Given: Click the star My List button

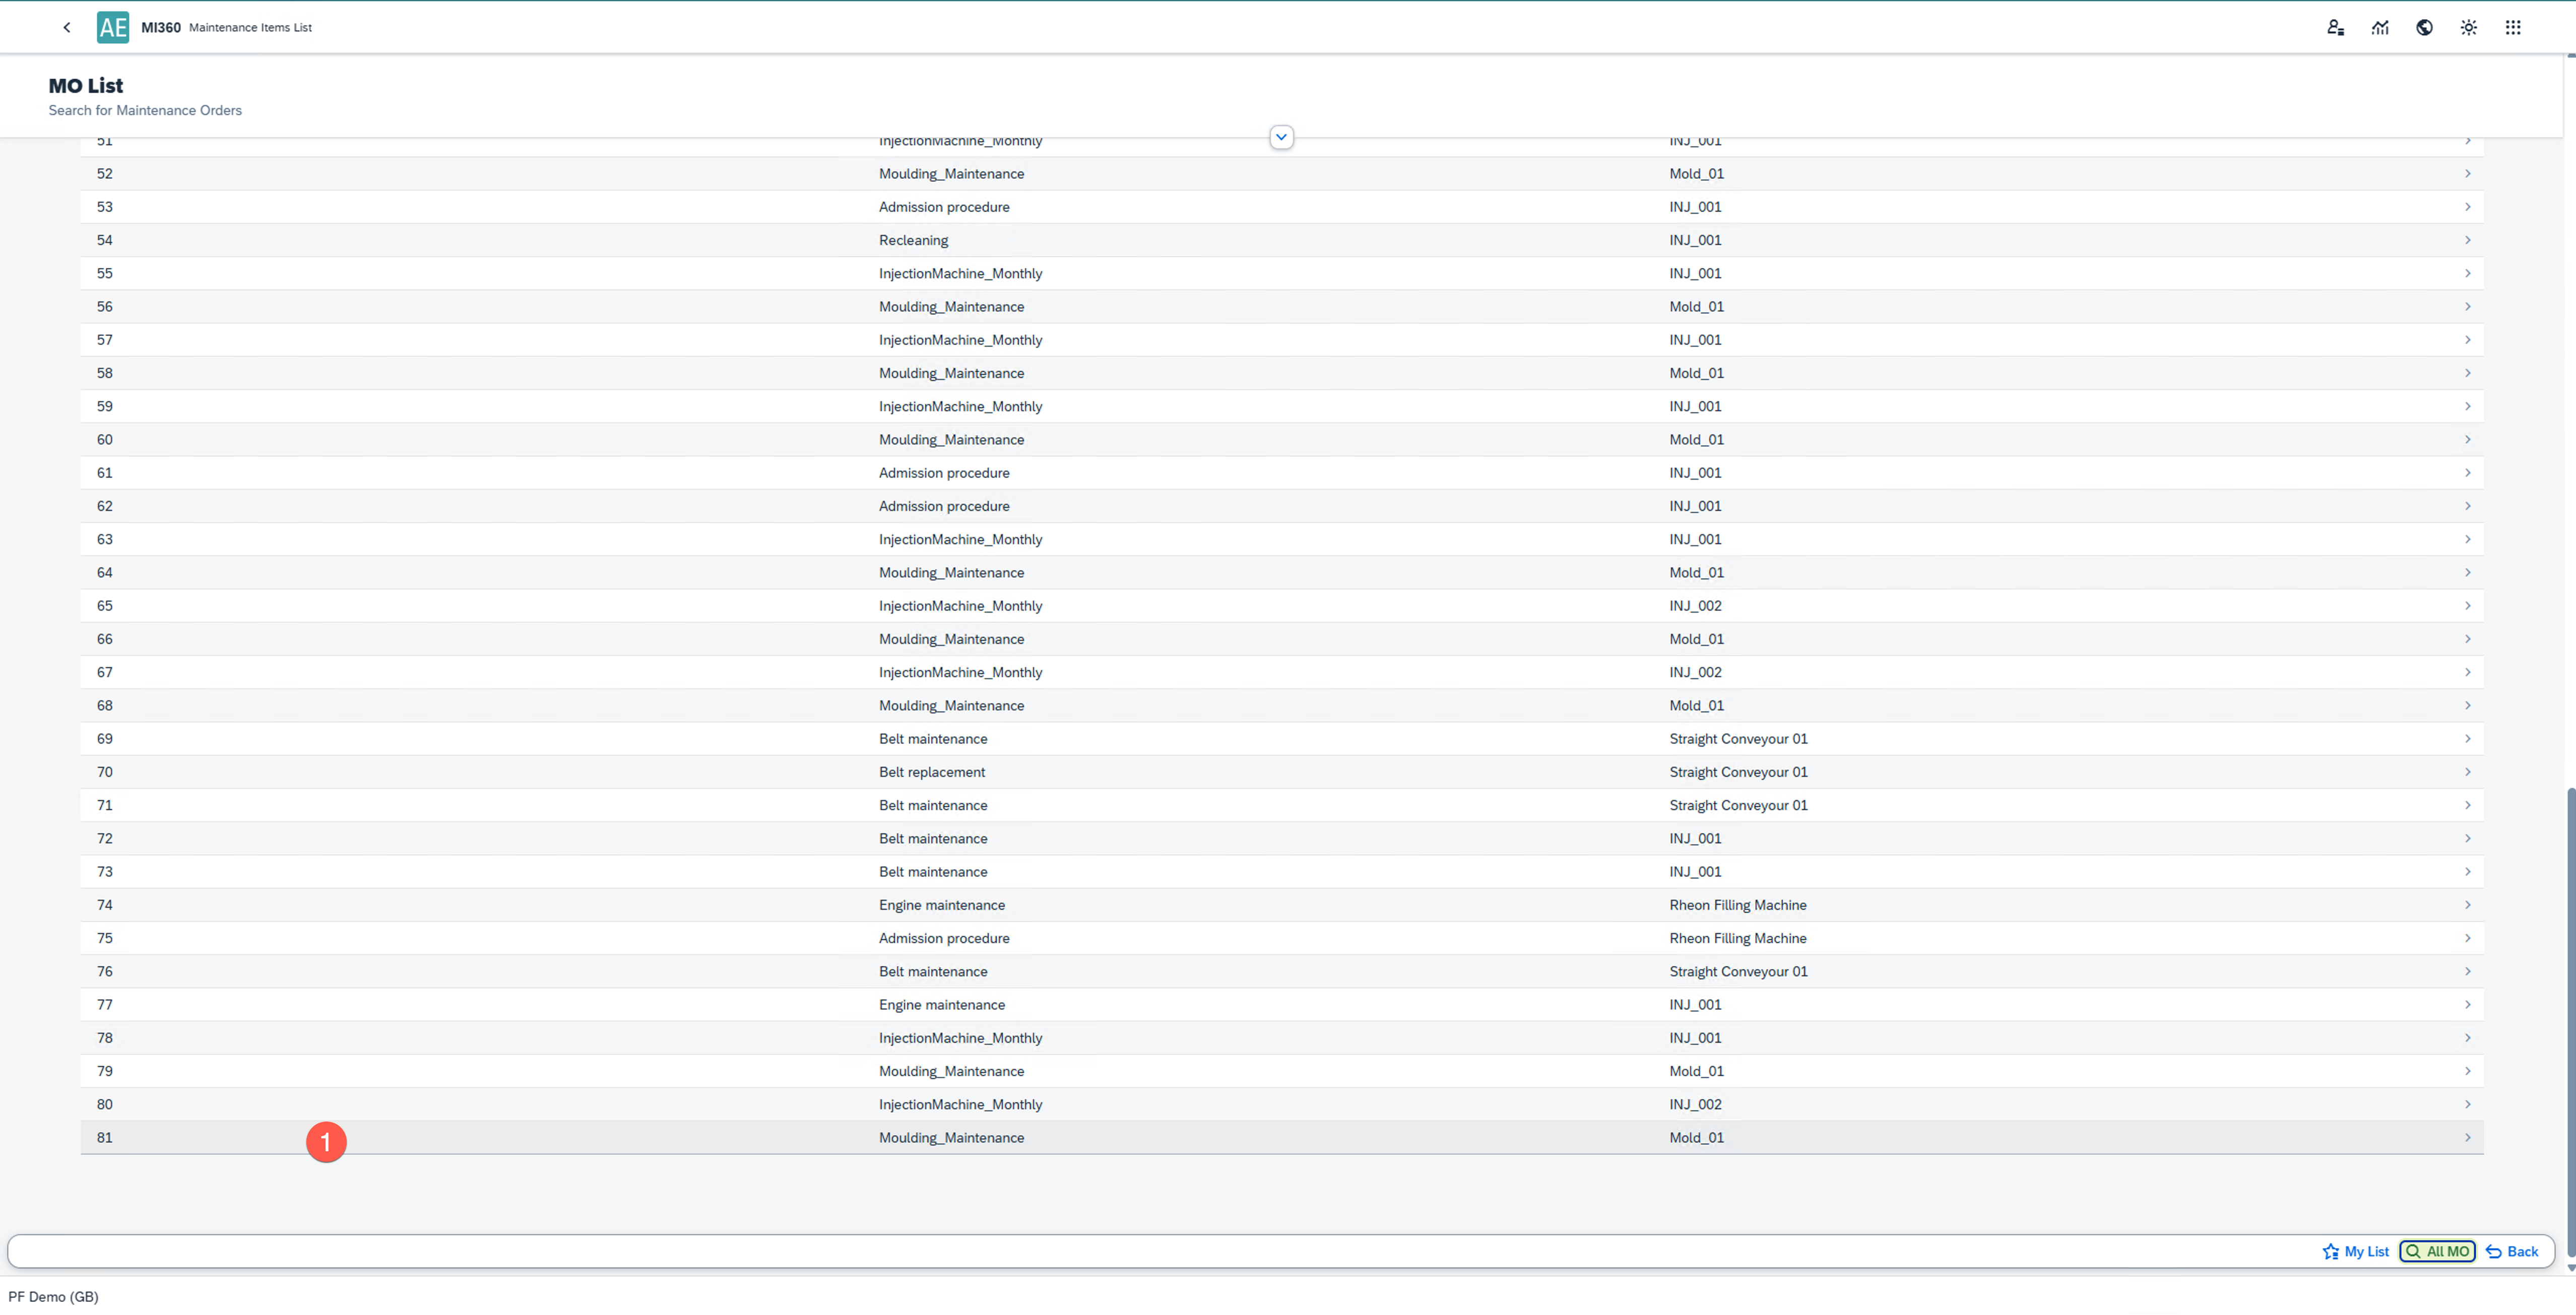Looking at the screenshot, I should 2355,1251.
